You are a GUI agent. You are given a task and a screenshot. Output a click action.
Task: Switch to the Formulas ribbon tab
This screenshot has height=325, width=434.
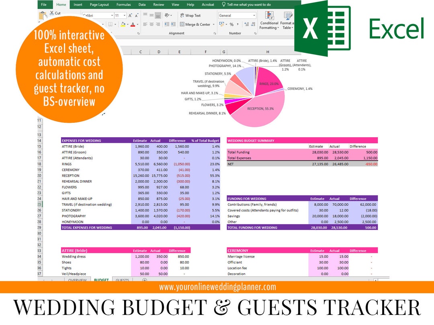coord(123,4)
